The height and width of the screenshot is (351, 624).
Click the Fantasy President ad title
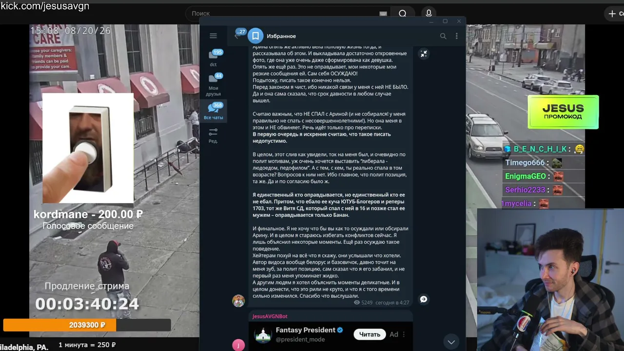(306, 330)
